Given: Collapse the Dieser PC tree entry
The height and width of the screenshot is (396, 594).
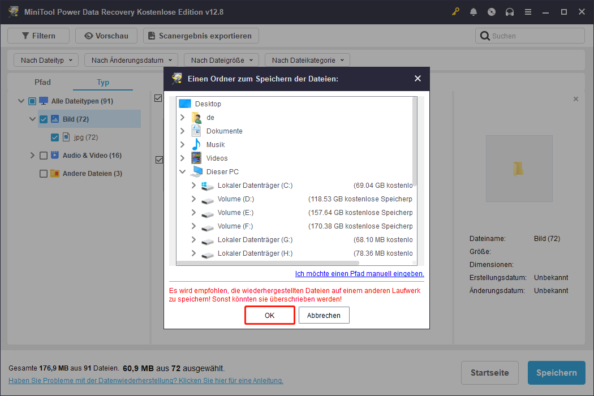Looking at the screenshot, I should click(x=182, y=171).
